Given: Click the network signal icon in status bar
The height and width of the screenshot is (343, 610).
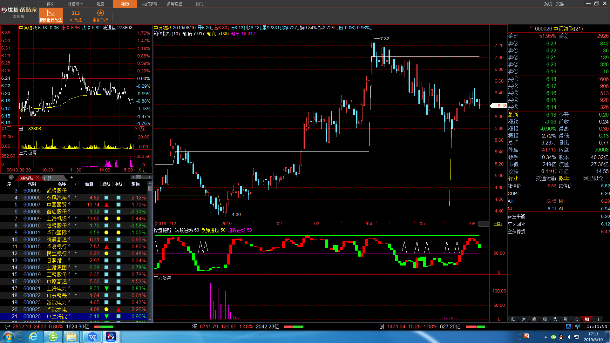Looking at the screenshot, I should [x=578, y=326].
